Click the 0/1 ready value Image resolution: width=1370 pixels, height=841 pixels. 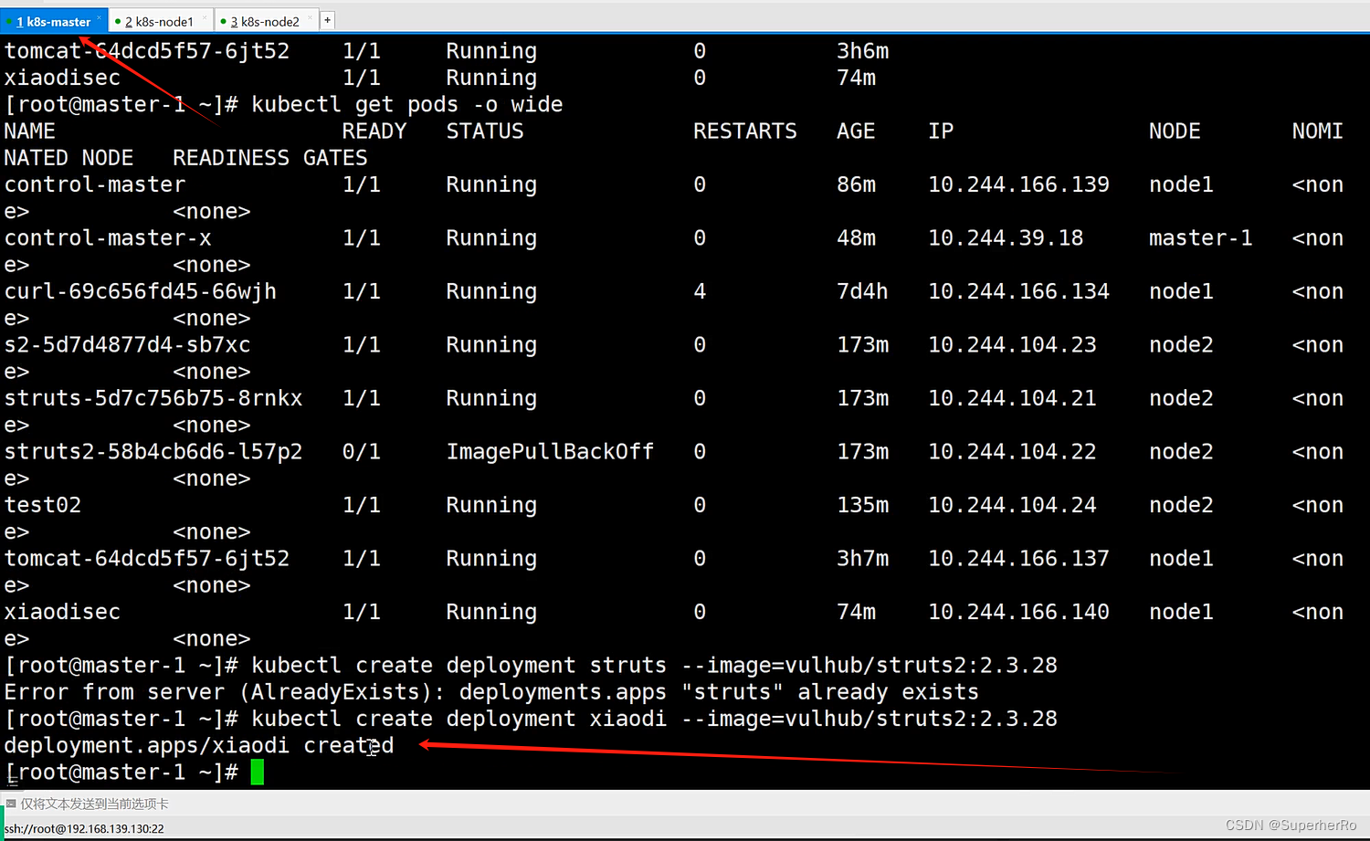(x=362, y=451)
